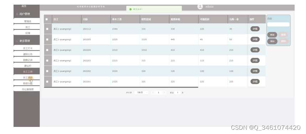
Task: Check the row for month 202205
Action: (47, 39)
